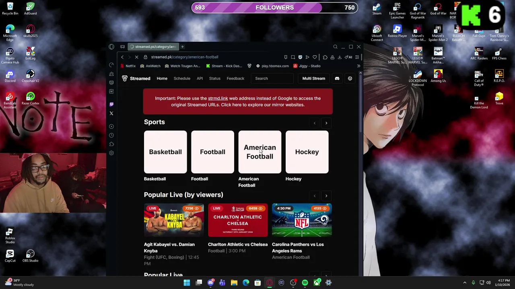Screen dimensions: 515x289
Task: Select the Football sport card
Action: [212, 152]
